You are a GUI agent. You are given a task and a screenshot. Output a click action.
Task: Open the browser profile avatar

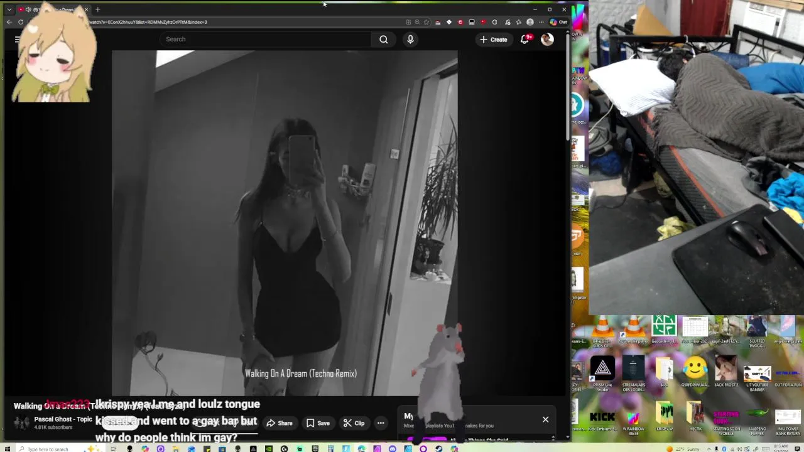[530, 22]
